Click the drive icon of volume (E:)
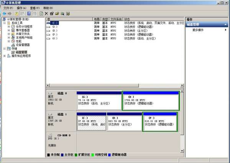The image size is (230, 163). click(48, 31)
